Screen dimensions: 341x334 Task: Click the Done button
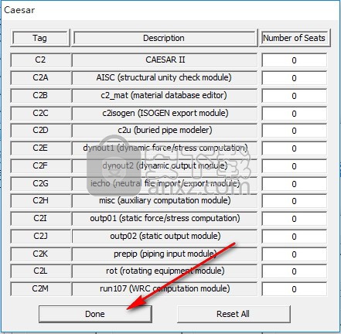[x=95, y=314]
